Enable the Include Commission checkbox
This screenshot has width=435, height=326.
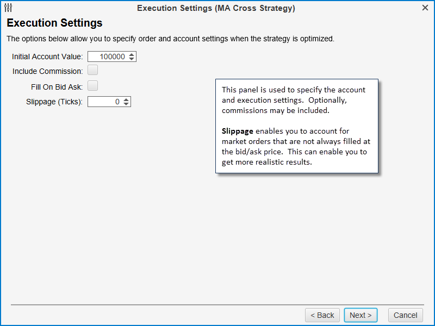pyautogui.click(x=93, y=70)
